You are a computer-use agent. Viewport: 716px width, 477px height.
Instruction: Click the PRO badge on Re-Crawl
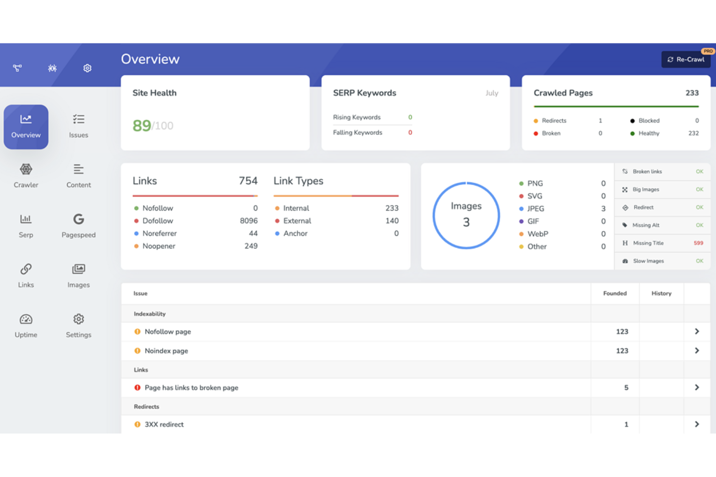click(x=708, y=51)
